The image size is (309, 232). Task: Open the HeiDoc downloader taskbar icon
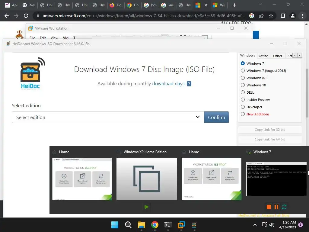(195, 225)
